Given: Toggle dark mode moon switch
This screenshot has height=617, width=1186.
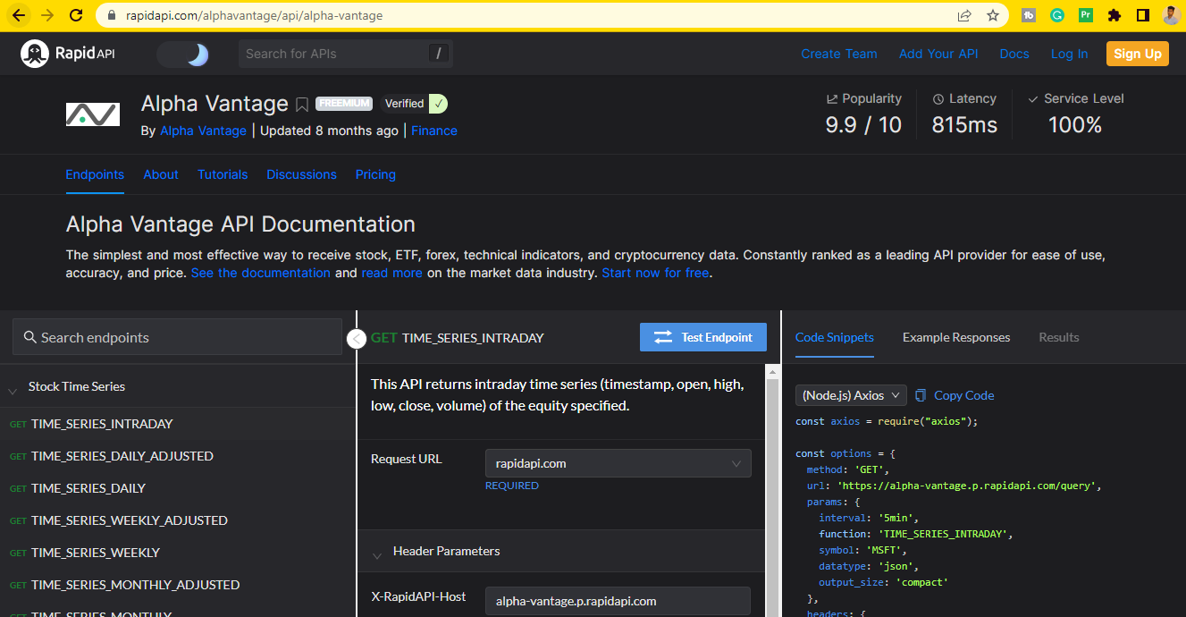Looking at the screenshot, I should click(183, 55).
